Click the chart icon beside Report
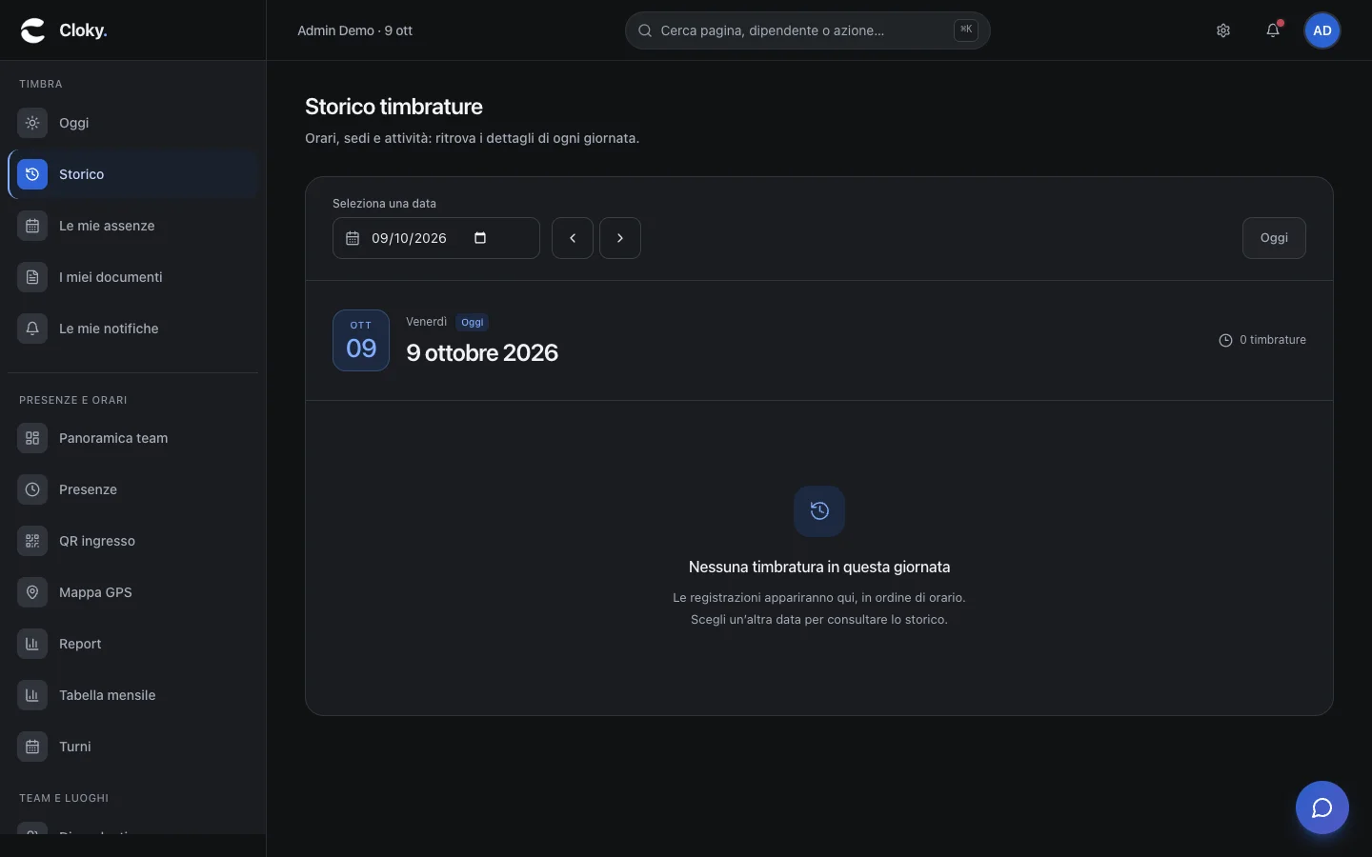This screenshot has height=857, width=1372. click(x=32, y=644)
